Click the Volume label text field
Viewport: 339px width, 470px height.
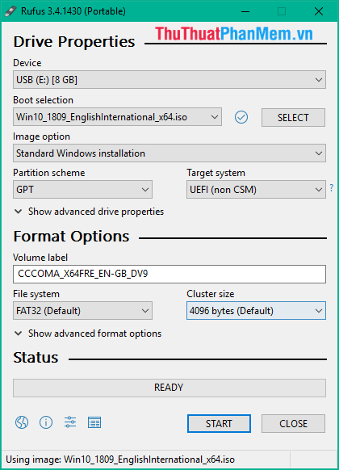tap(169, 274)
